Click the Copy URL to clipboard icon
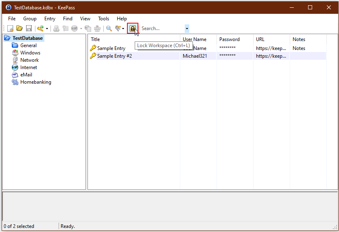This screenshot has width=339, height=232. click(x=88, y=28)
